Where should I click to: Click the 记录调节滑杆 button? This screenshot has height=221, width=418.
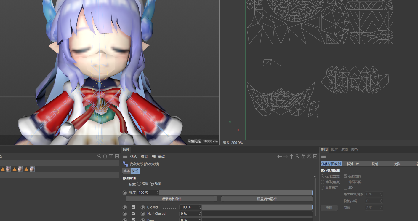point(172,199)
